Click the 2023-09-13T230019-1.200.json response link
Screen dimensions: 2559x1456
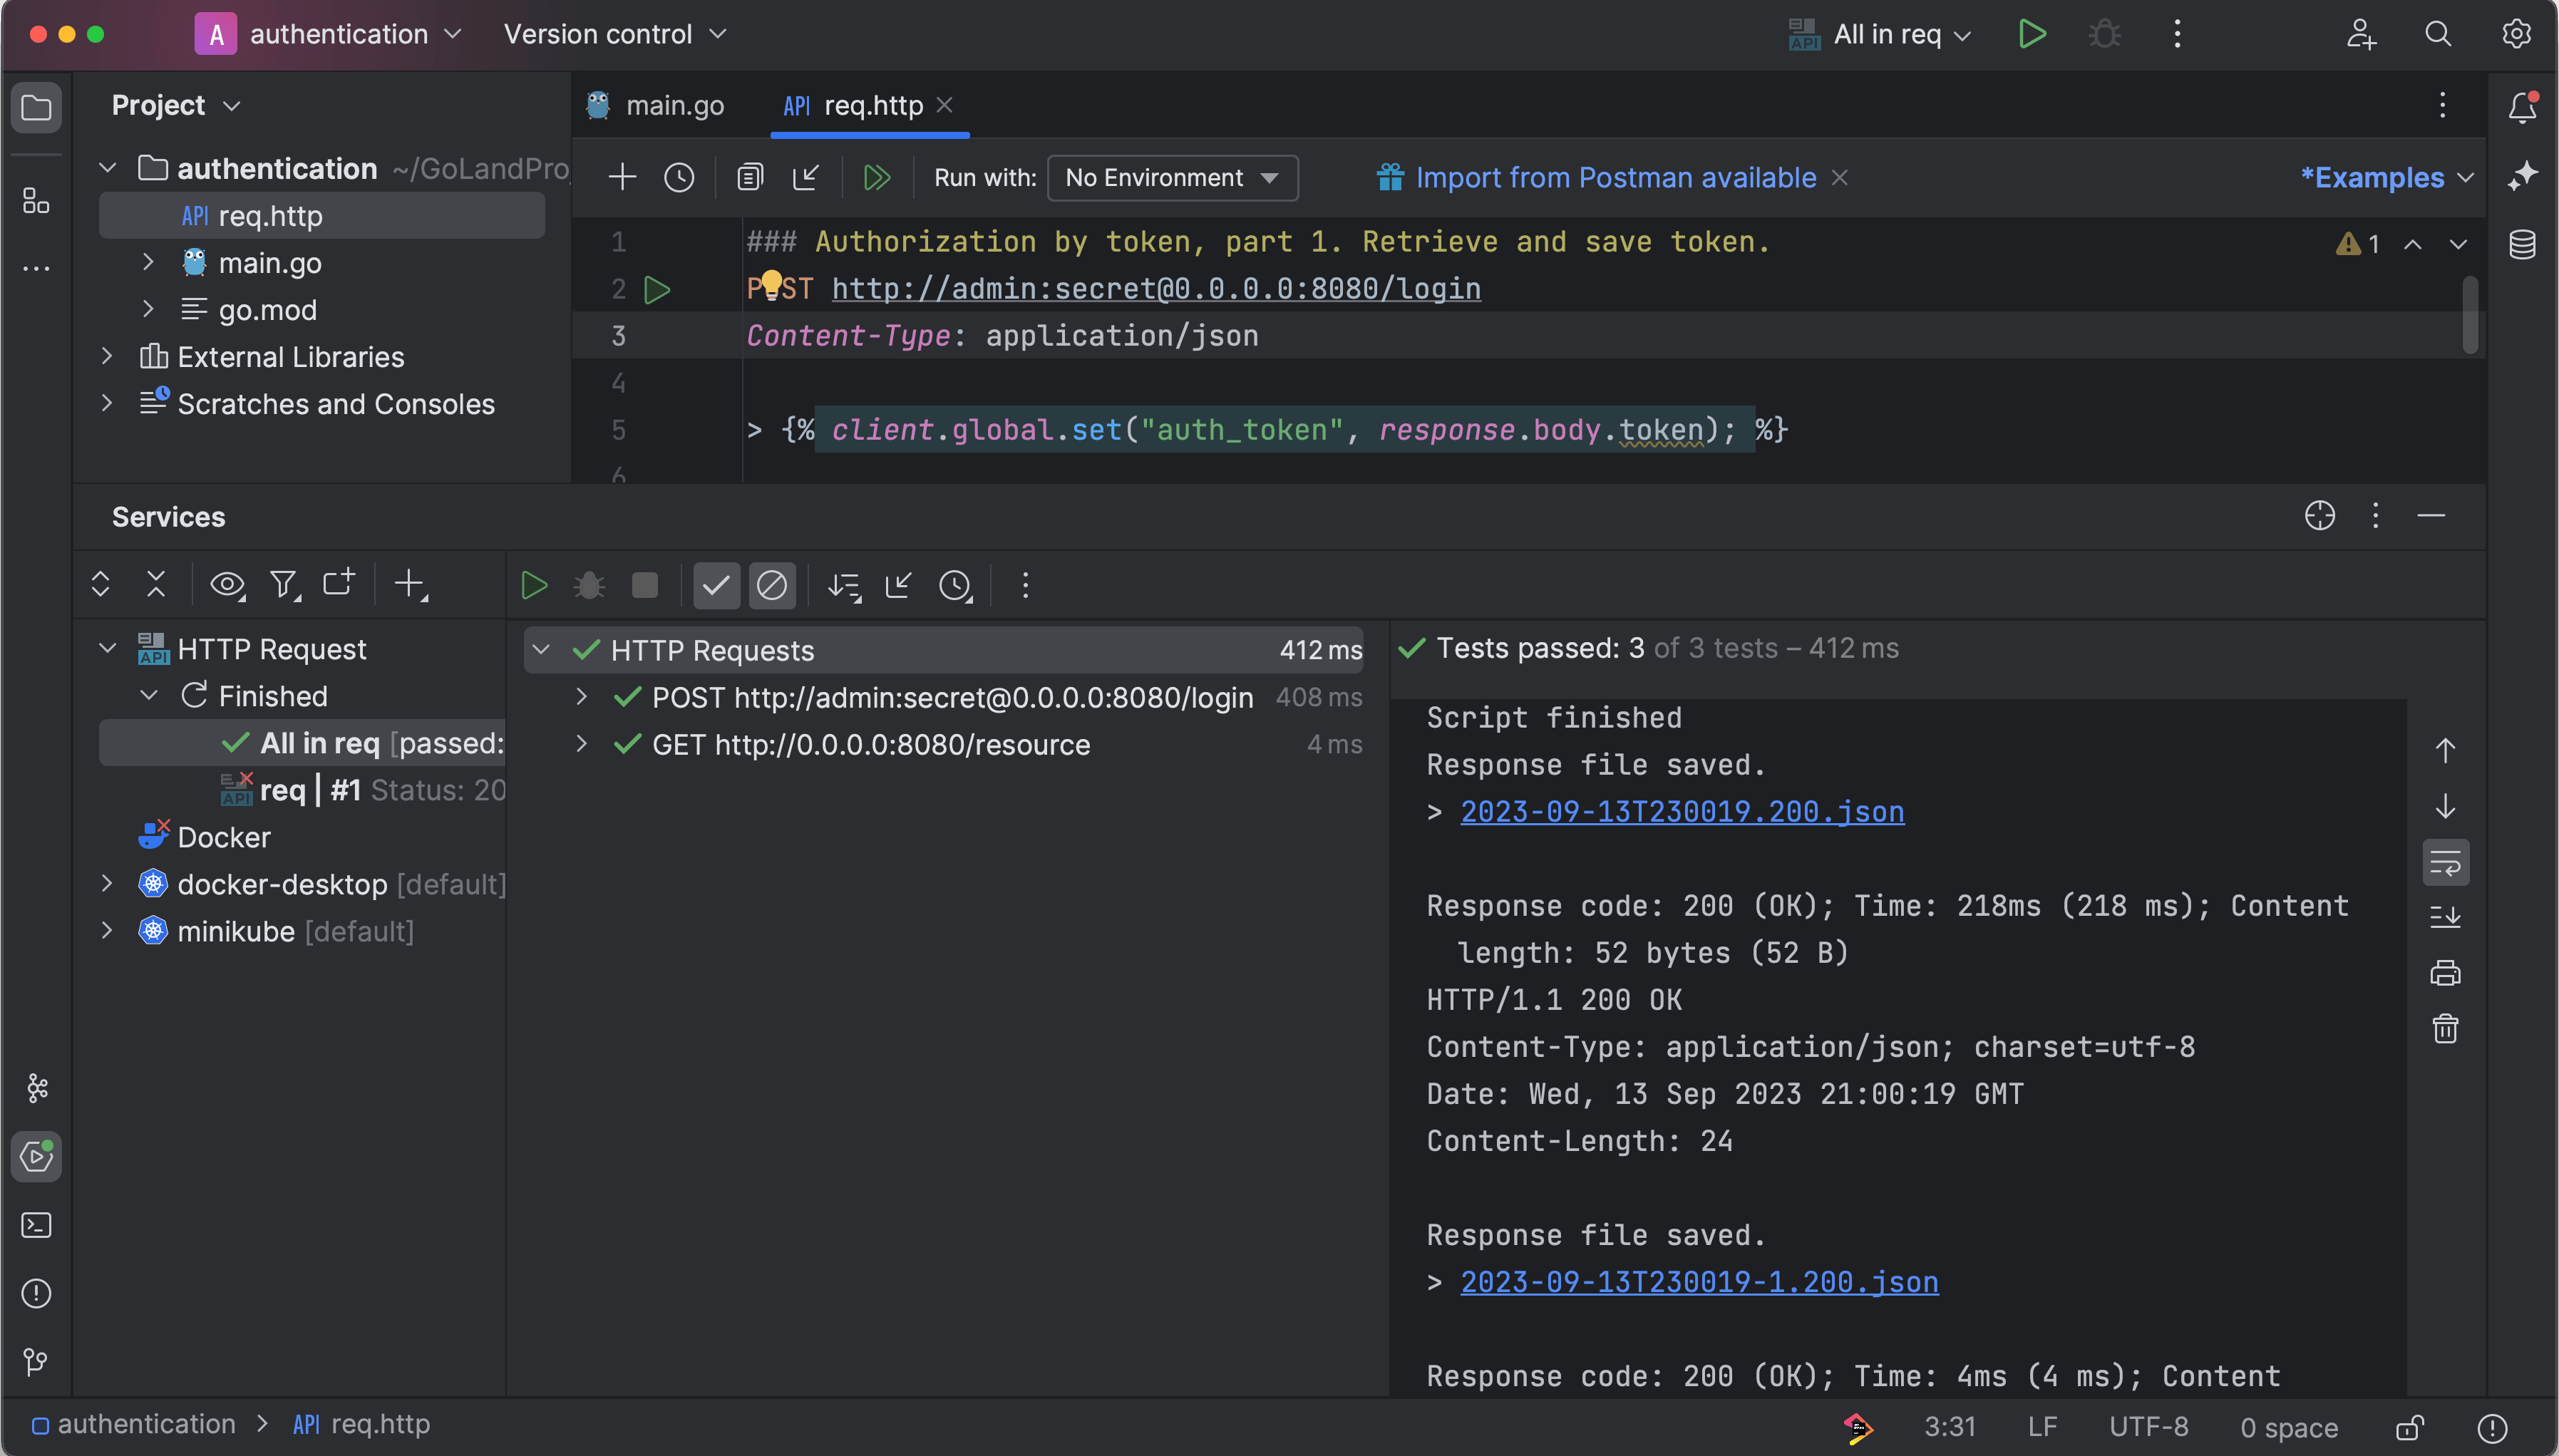(x=1698, y=1282)
